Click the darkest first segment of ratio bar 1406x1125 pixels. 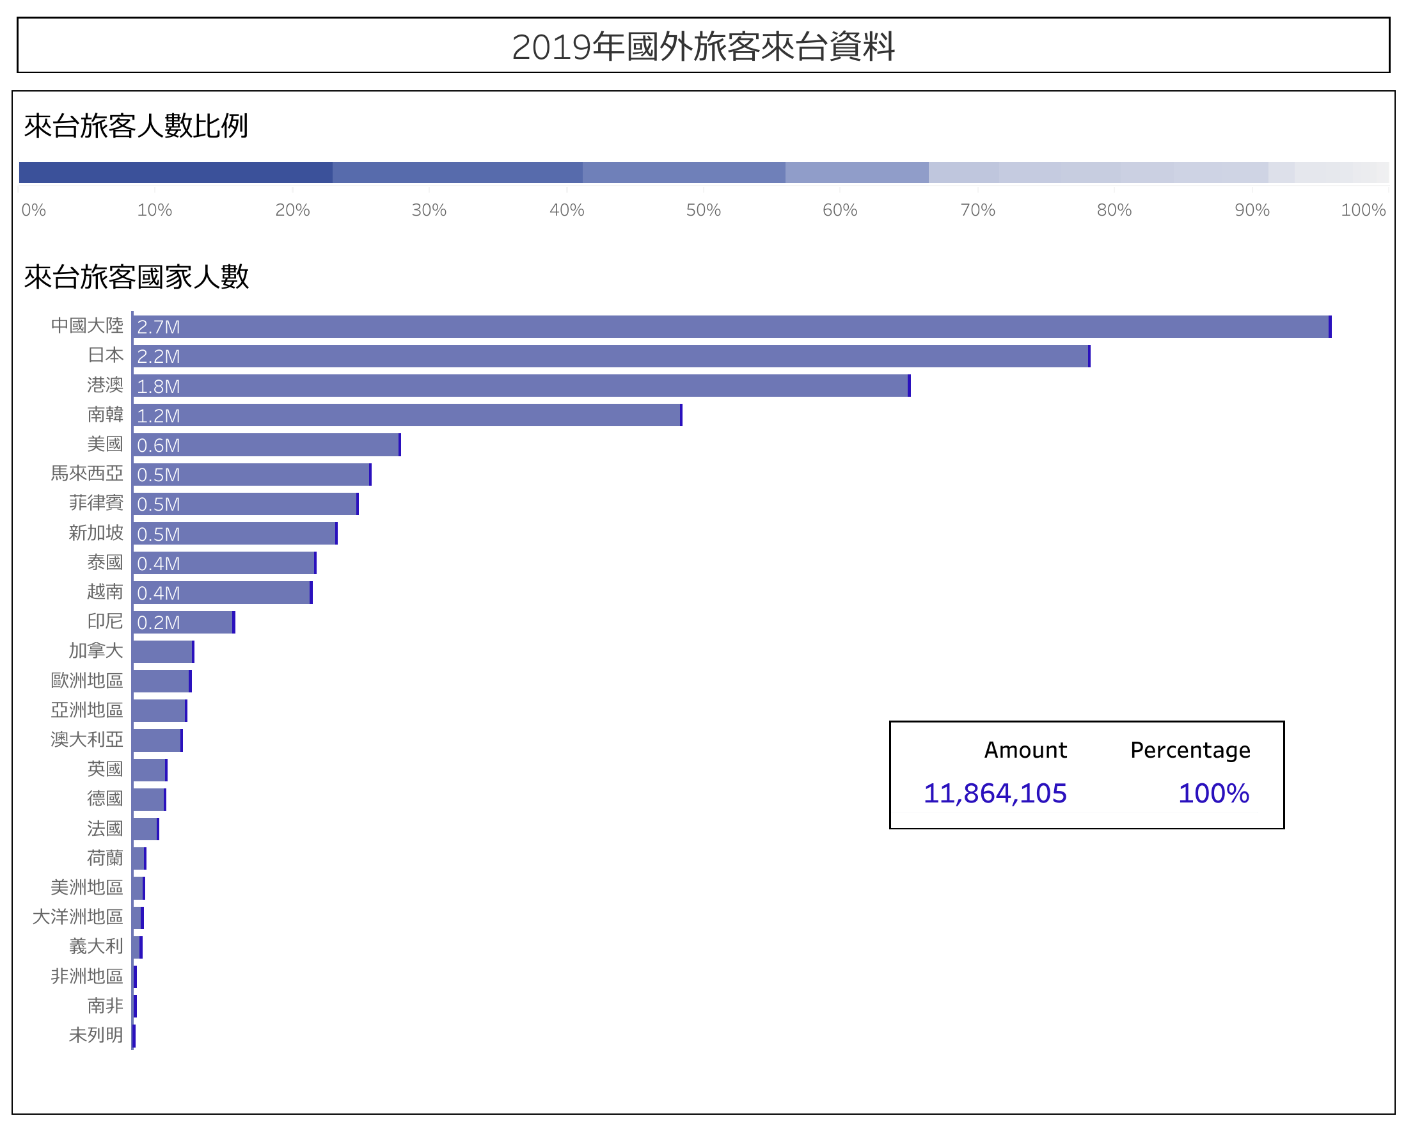tap(175, 172)
